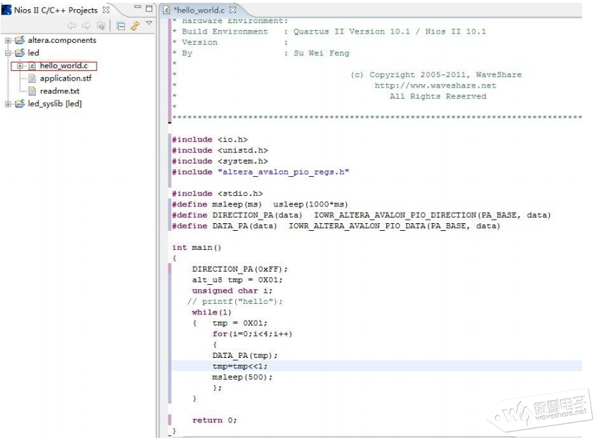Image resolution: width=606 pixels, height=440 pixels.
Task: Click the 'alt_u8 tmp = 0X01;' declaration
Action: 237,281
